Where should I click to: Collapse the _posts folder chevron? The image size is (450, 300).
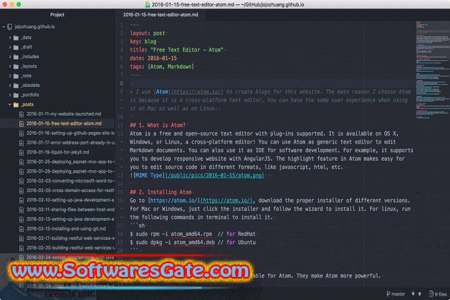[x=10, y=105]
